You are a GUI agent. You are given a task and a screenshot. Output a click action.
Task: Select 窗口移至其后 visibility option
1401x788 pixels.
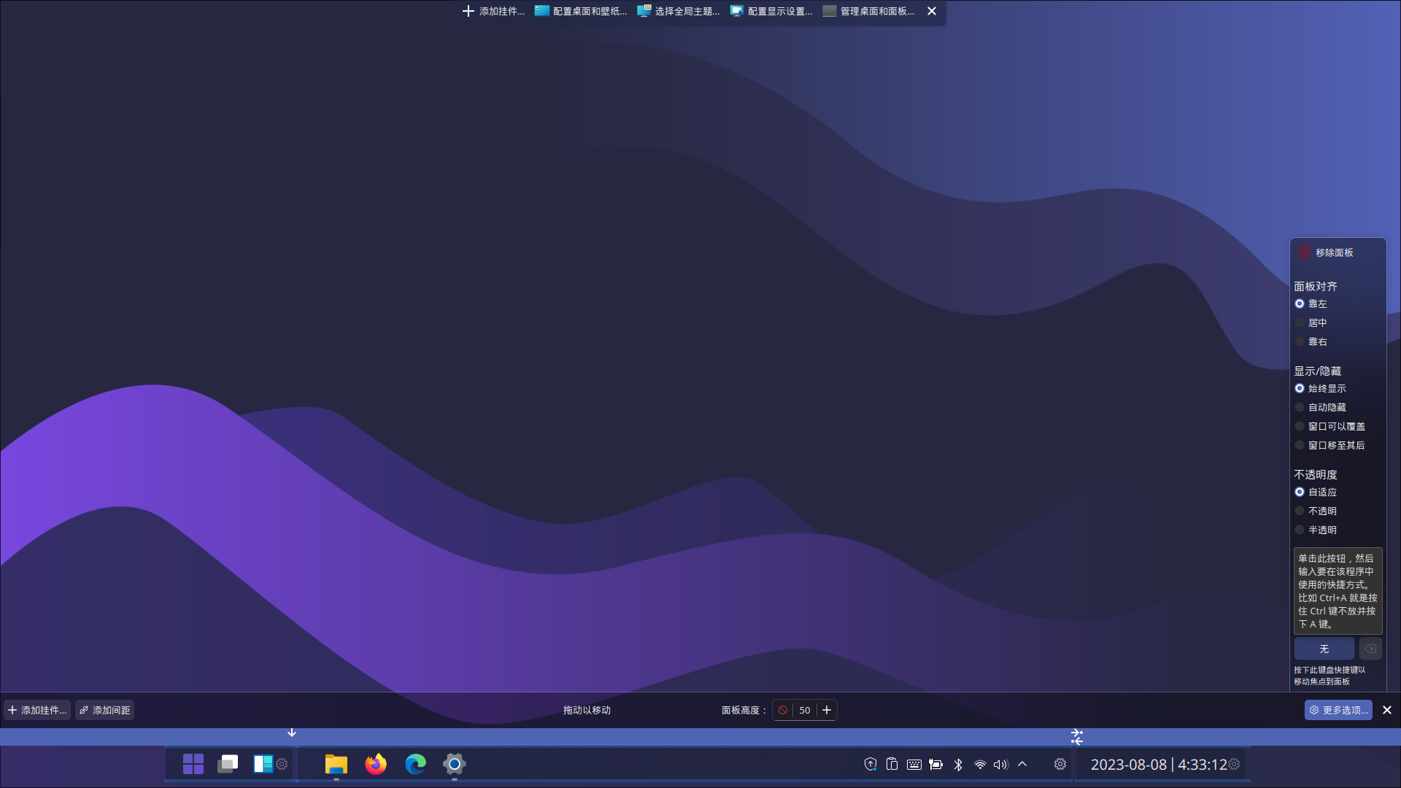pos(1329,445)
